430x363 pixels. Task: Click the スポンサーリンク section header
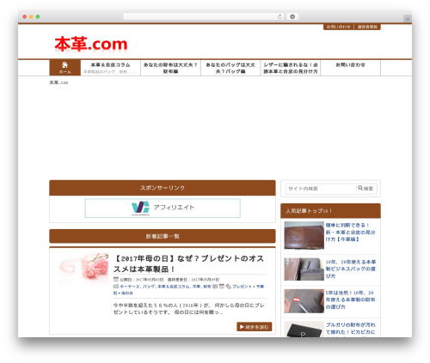(163, 188)
